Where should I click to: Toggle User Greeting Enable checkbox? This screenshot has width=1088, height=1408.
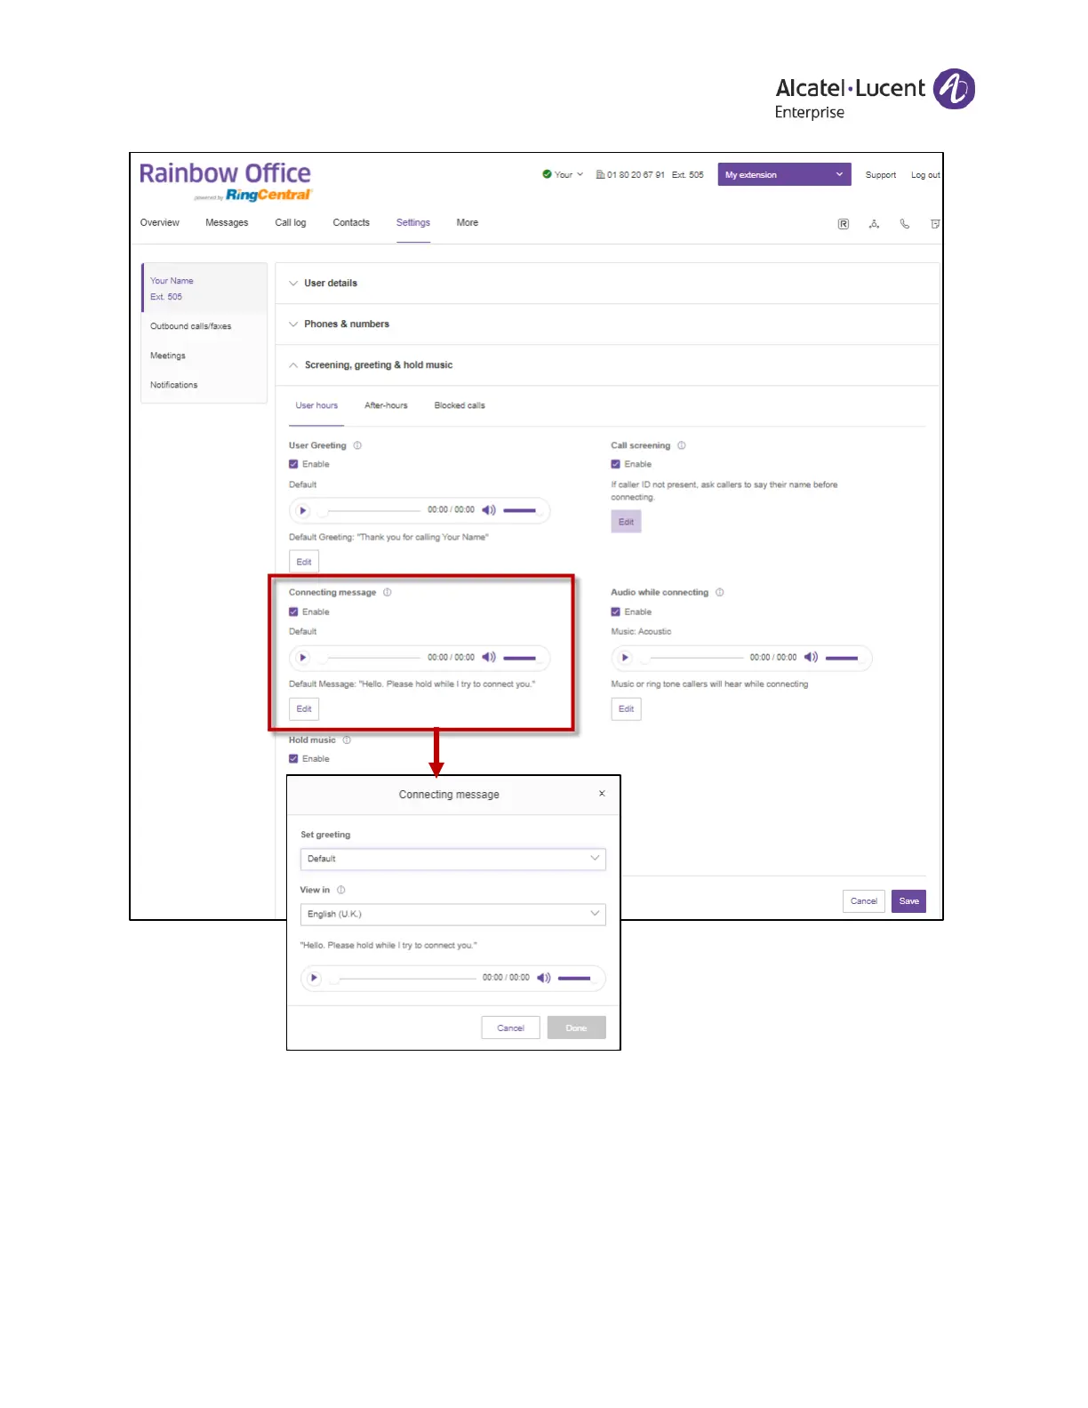pyautogui.click(x=293, y=464)
